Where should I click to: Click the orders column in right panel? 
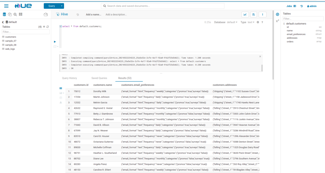(290, 42)
